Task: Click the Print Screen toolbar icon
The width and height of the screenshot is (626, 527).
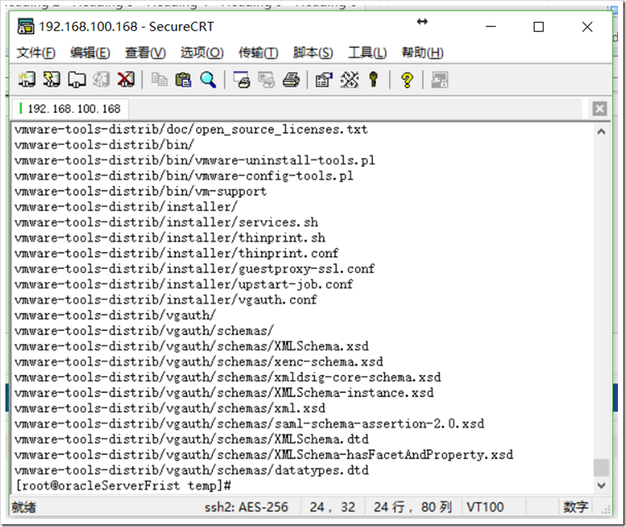Action: point(241,80)
